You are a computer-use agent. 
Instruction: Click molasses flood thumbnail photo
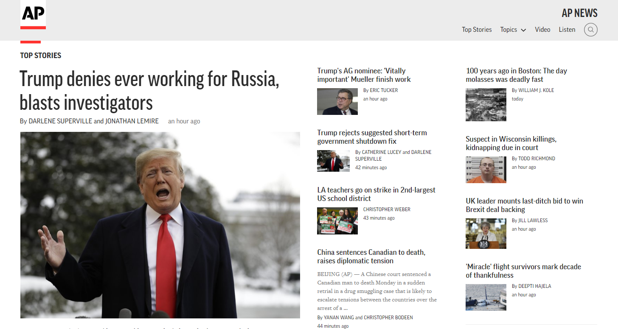click(x=486, y=105)
